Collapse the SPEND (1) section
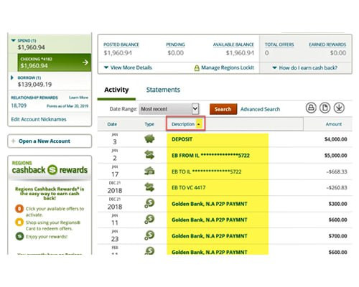This screenshot has height=287, width=359. click(x=14, y=40)
